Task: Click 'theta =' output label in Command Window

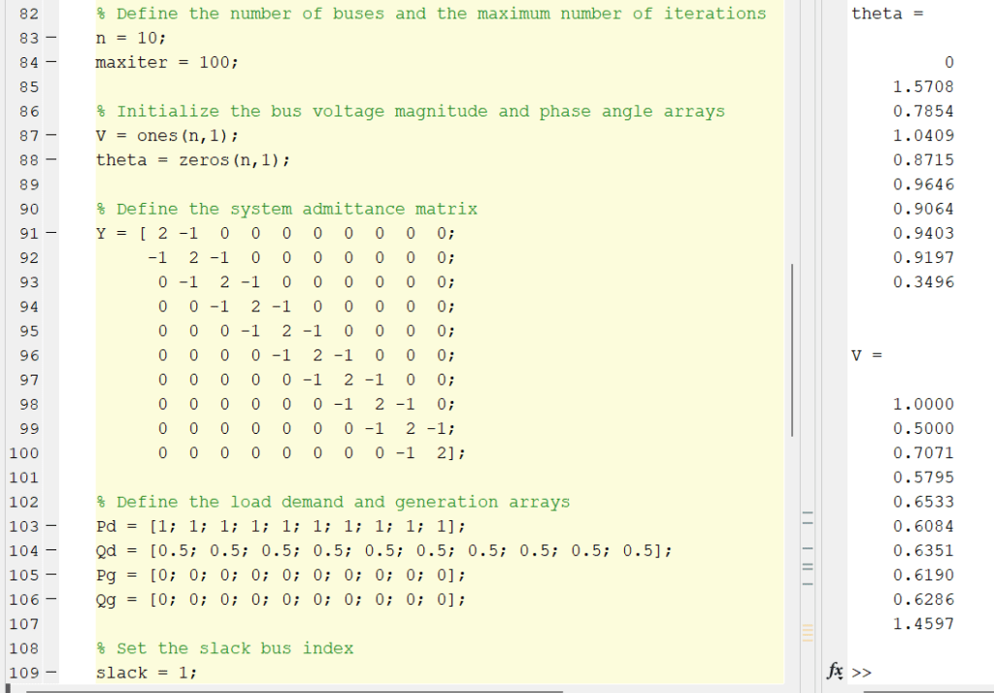Action: coord(887,14)
